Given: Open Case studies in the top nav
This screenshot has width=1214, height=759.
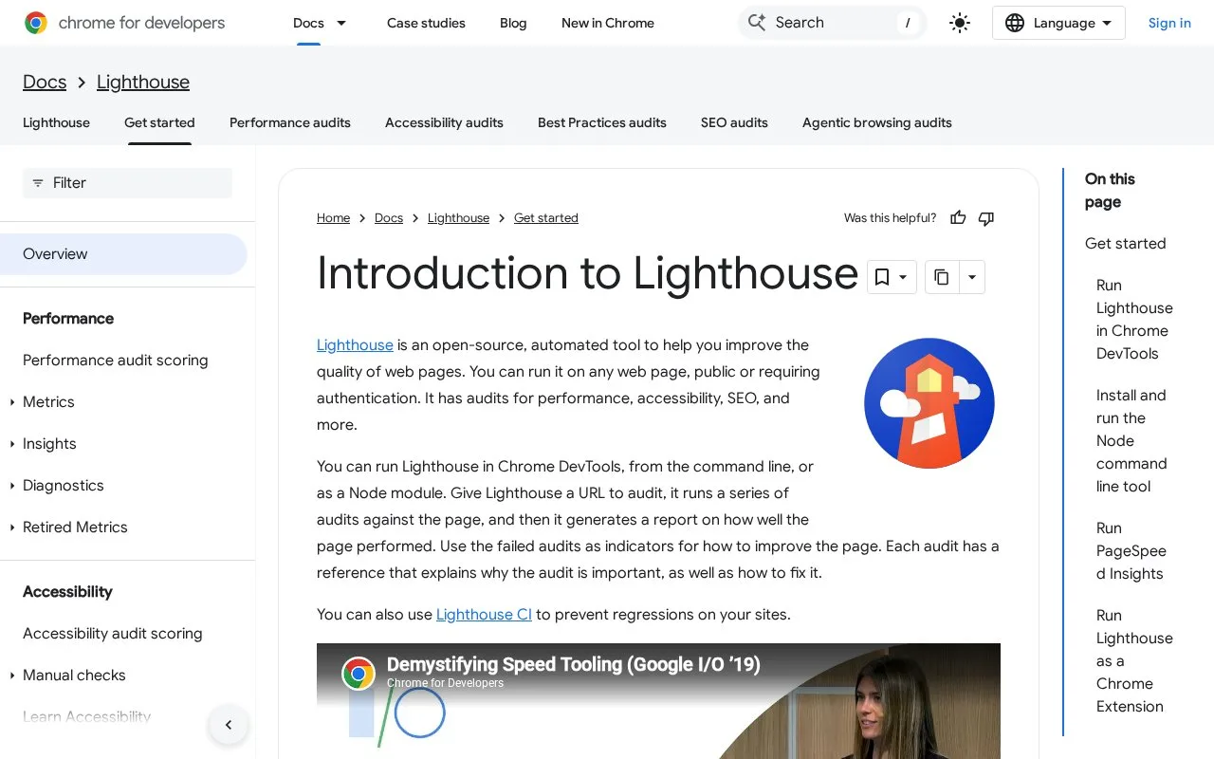Looking at the screenshot, I should 426,23.
